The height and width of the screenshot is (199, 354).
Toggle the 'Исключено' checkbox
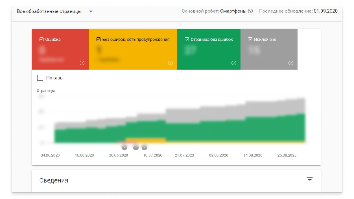coord(250,40)
